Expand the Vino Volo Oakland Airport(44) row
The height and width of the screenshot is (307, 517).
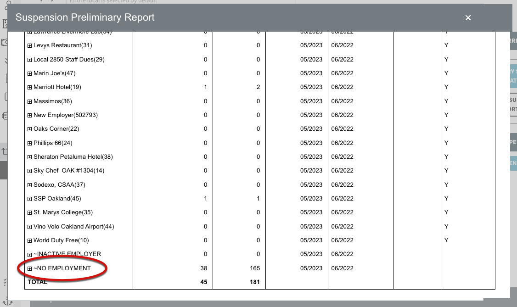(30, 227)
